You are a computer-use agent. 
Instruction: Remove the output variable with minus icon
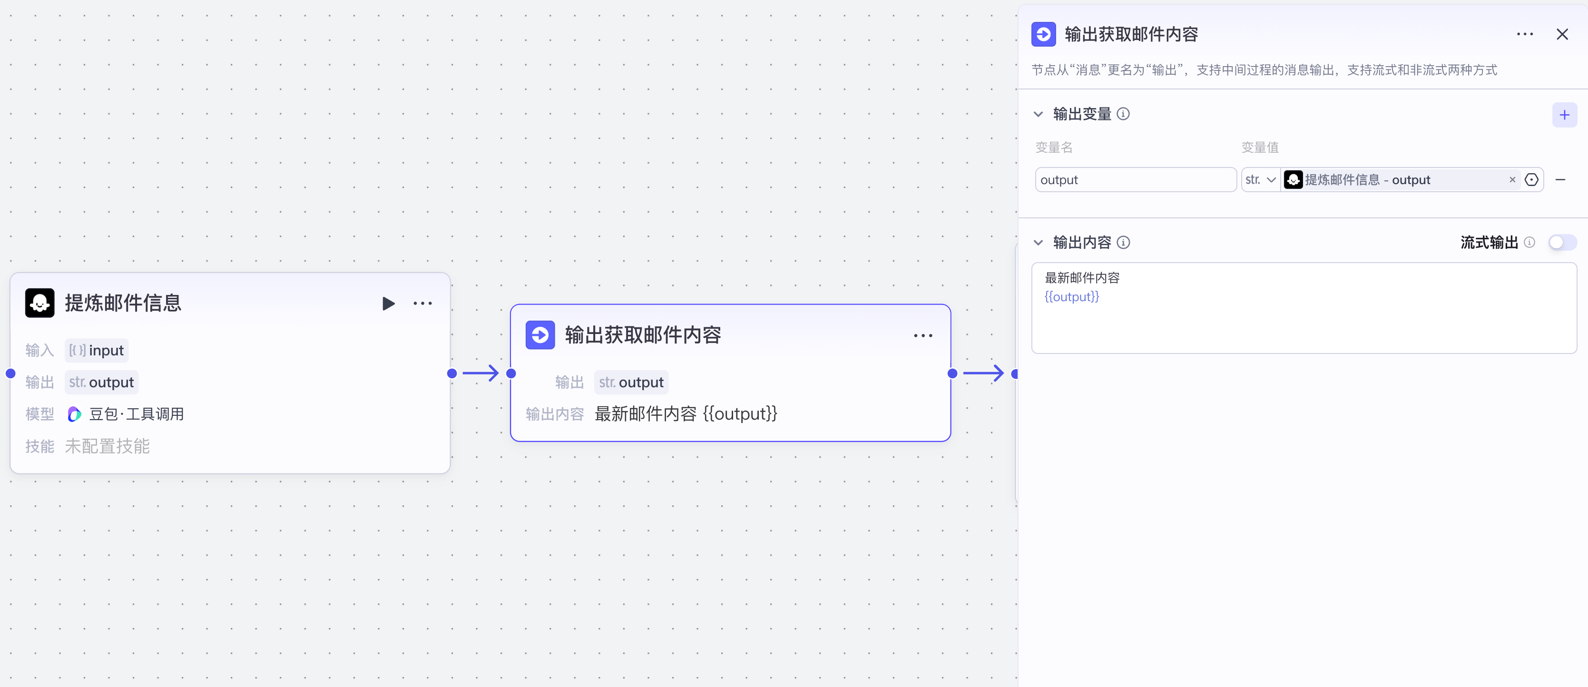click(x=1561, y=179)
